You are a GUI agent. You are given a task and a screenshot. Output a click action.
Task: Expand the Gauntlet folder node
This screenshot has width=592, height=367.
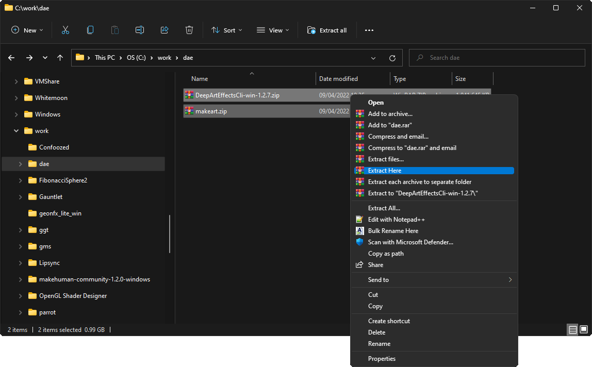[x=21, y=197]
